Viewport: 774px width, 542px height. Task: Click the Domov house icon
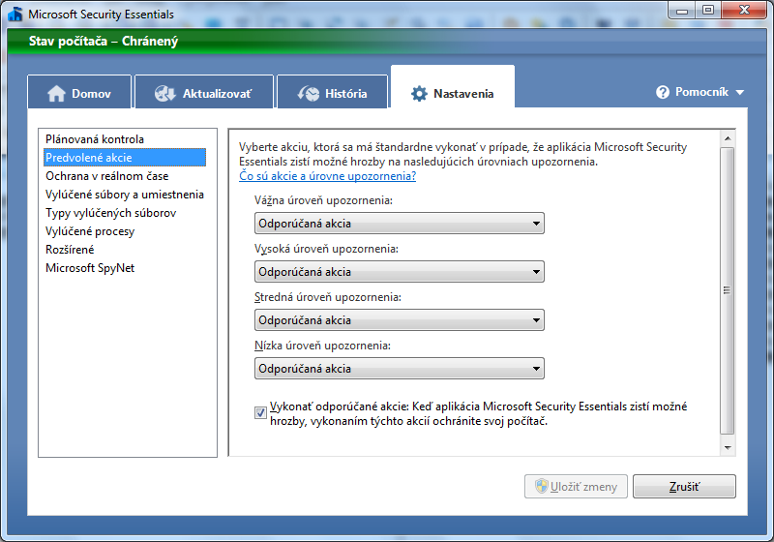(56, 94)
